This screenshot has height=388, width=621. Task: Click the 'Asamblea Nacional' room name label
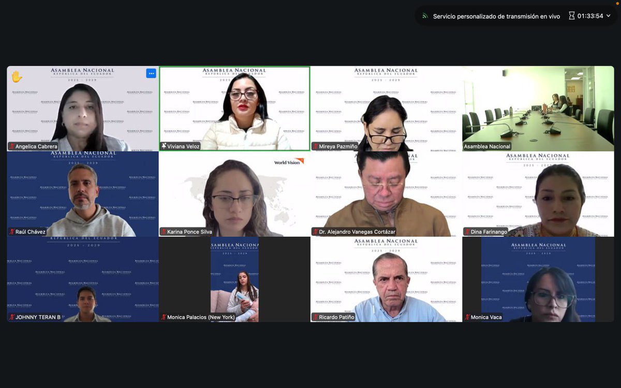click(487, 146)
